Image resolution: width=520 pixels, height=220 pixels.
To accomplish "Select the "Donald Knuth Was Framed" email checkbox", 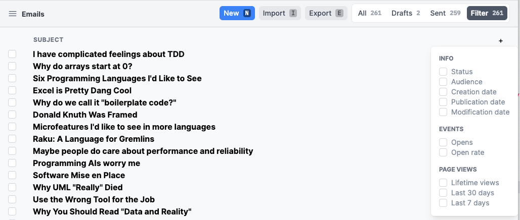I will point(12,115).
